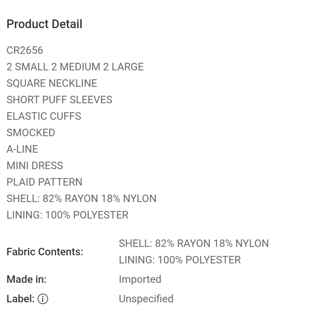318x317 pixels.
Task: Click the Product Detail heading
Action: click(x=44, y=24)
